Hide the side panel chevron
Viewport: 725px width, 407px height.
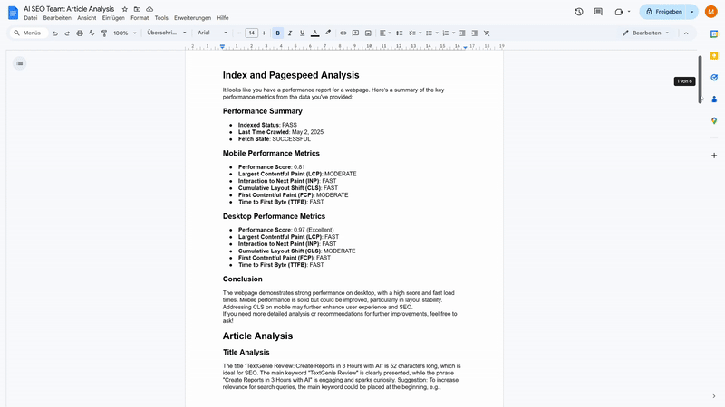tap(714, 396)
